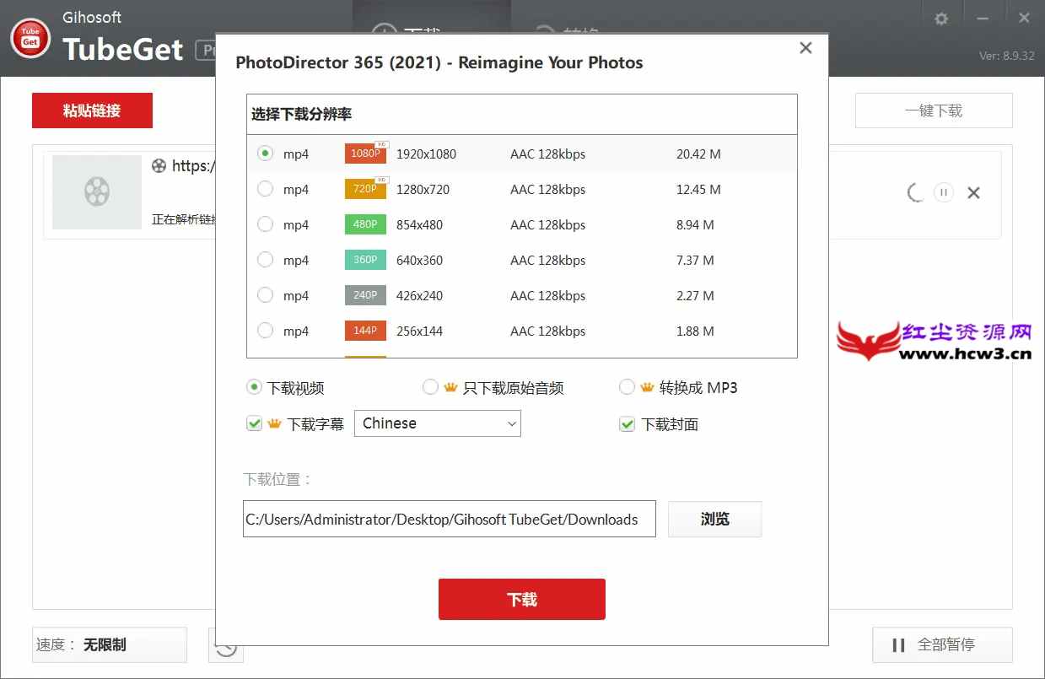Click the 480P green quality badge
Image resolution: width=1045 pixels, height=679 pixels.
(365, 224)
